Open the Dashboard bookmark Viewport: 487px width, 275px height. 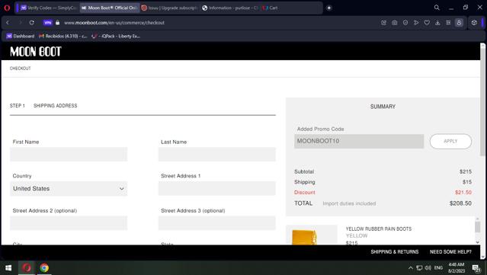20,37
